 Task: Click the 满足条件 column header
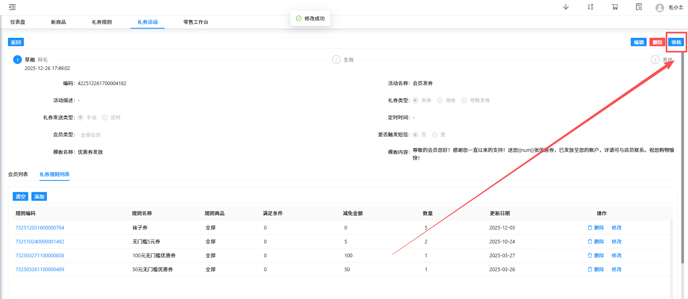click(273, 214)
